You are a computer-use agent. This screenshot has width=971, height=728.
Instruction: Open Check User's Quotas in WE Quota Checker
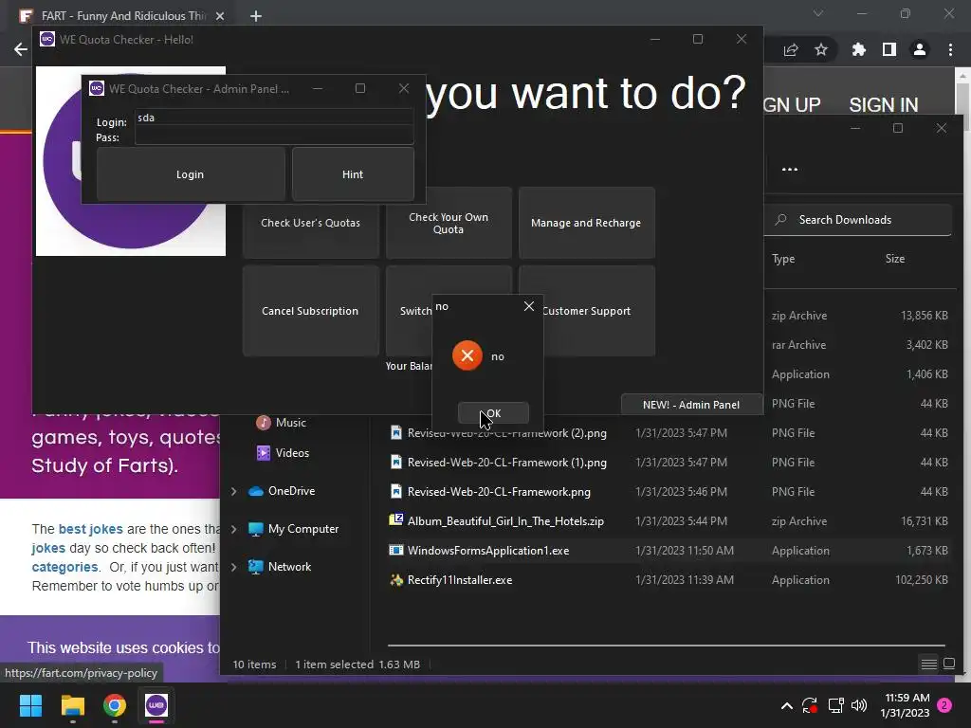point(310,223)
